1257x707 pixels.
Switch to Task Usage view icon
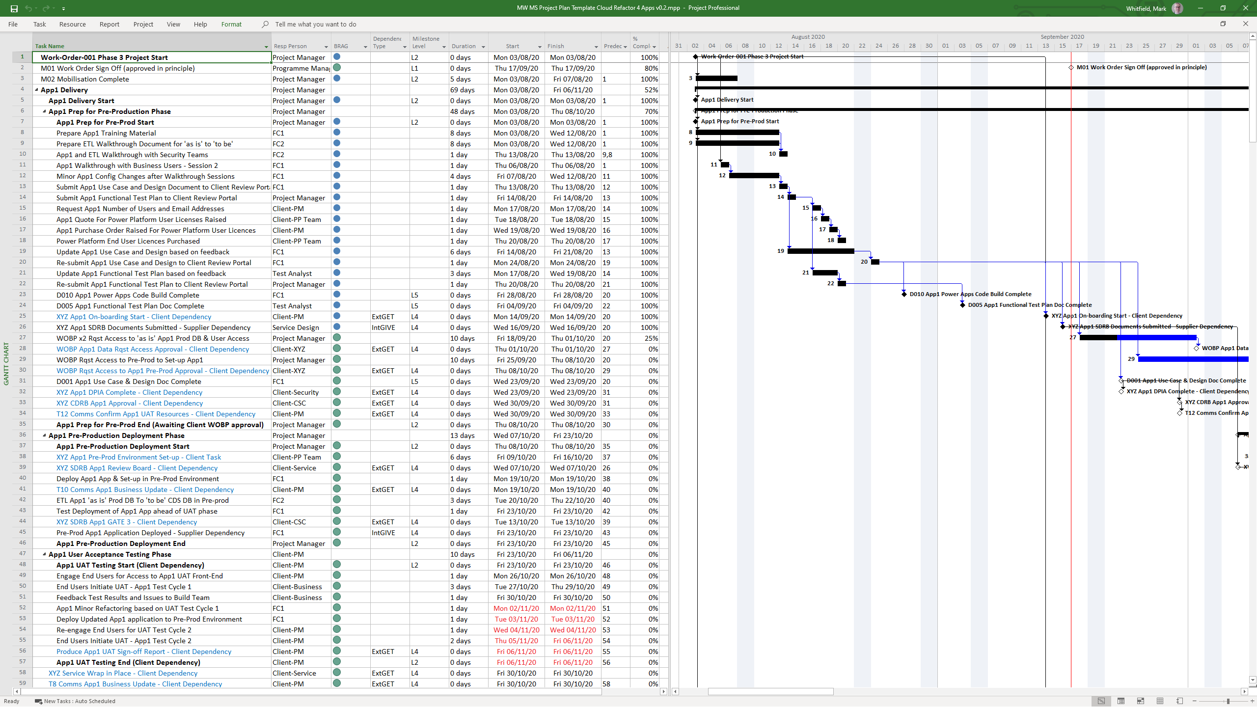[1121, 701]
